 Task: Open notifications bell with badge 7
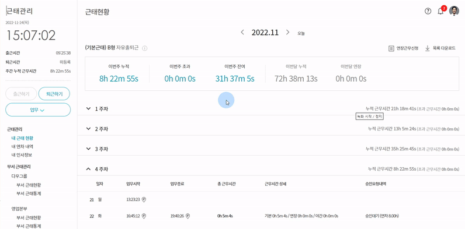440,11
